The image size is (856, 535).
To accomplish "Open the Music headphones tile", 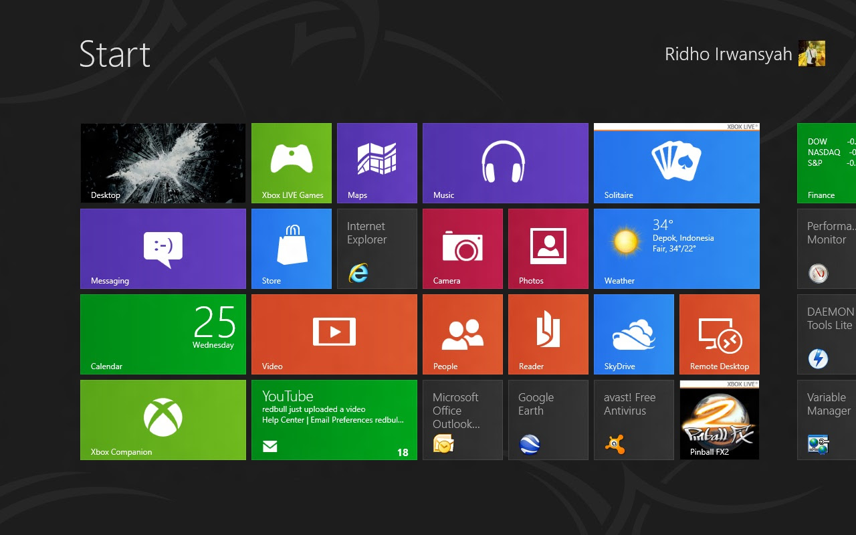I will coord(506,163).
